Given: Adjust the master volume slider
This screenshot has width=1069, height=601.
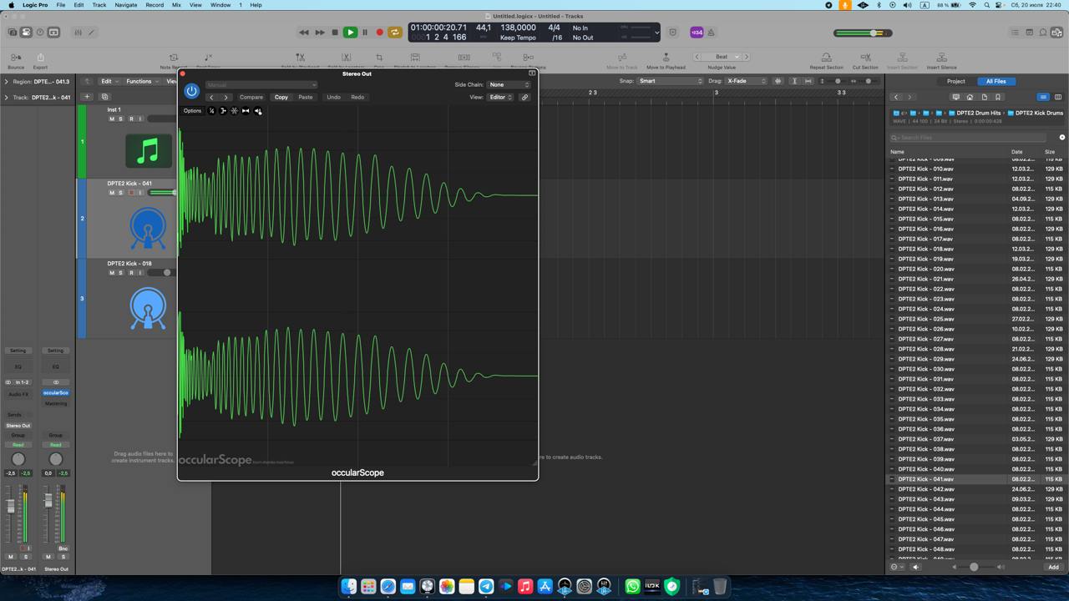Looking at the screenshot, I should (x=874, y=33).
